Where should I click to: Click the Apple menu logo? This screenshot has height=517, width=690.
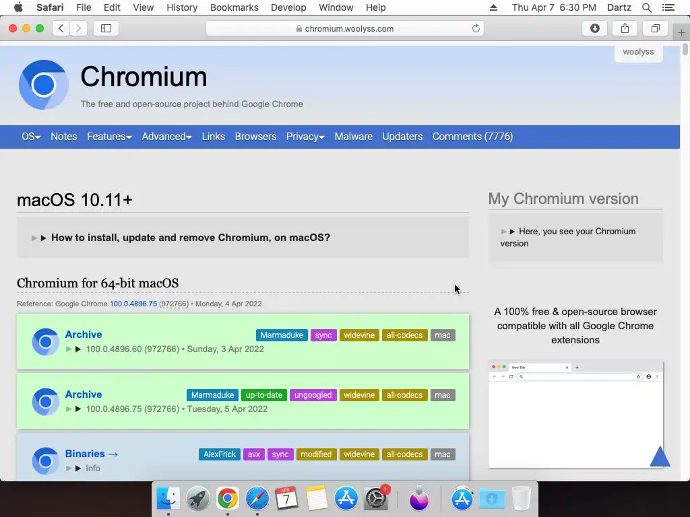[x=18, y=7]
